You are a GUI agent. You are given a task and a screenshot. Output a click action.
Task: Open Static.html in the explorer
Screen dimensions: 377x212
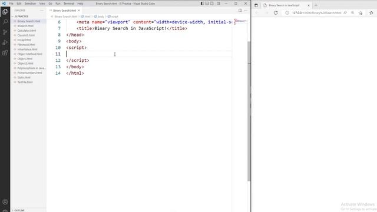pos(24,77)
